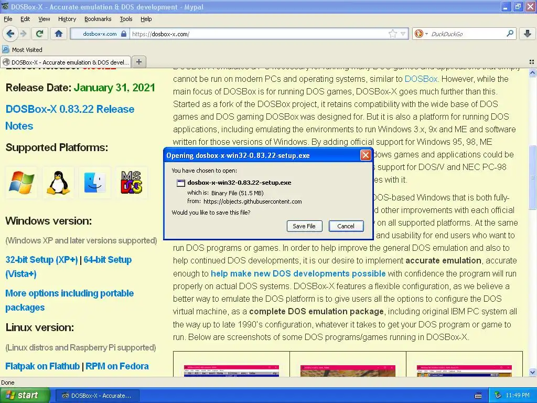
Task: Open the Edit menu
Action: tap(25, 19)
